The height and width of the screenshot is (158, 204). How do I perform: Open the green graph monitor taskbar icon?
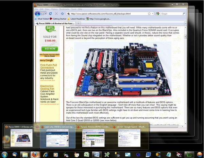tap(189, 155)
